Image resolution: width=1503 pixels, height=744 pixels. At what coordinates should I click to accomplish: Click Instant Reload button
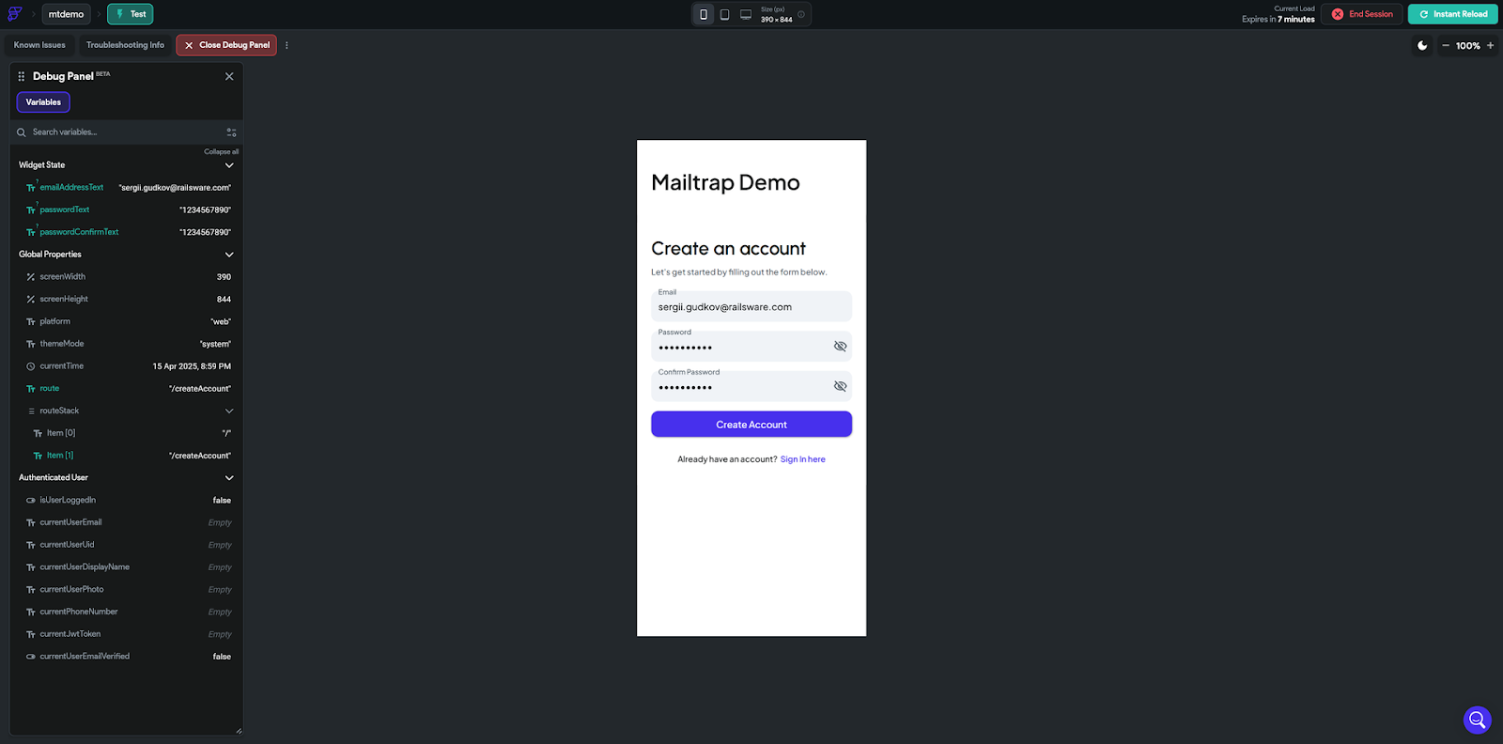1453,14
